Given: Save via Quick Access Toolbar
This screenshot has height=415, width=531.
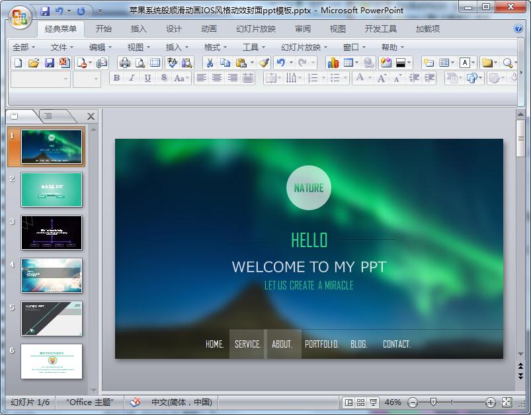Looking at the screenshot, I should click(45, 11).
